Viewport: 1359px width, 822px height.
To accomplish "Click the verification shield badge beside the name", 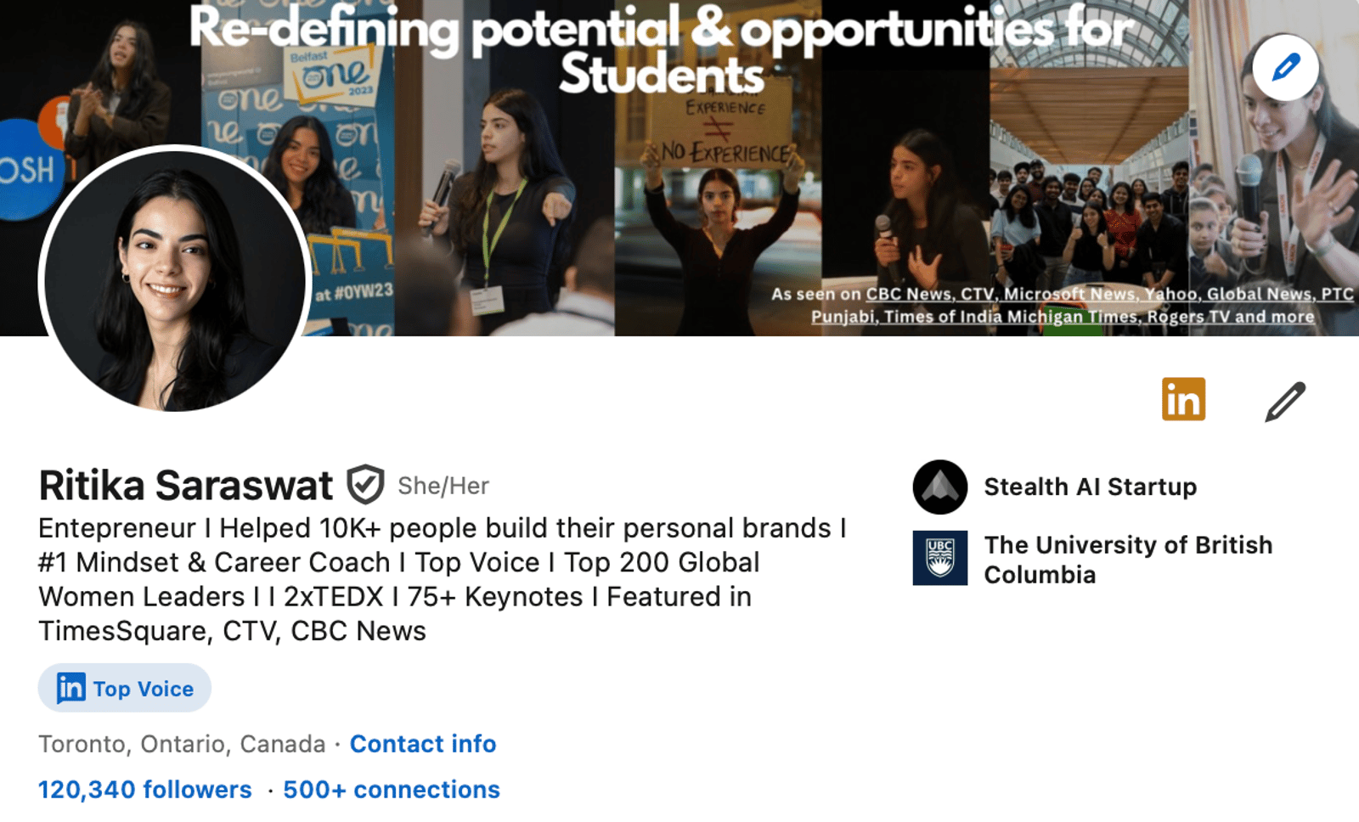I will coord(365,485).
